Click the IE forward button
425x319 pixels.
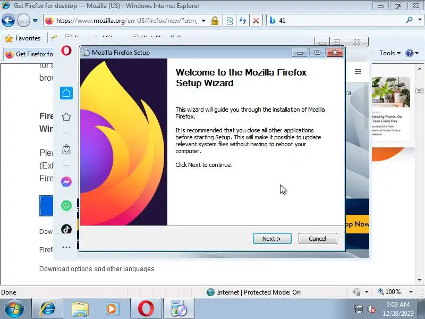pyautogui.click(x=23, y=21)
